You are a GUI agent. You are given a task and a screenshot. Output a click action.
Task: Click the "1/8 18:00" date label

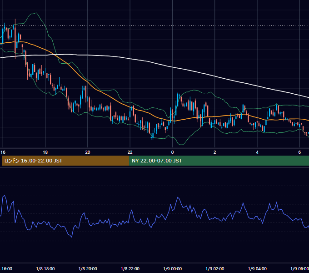pyautogui.click(x=45, y=268)
